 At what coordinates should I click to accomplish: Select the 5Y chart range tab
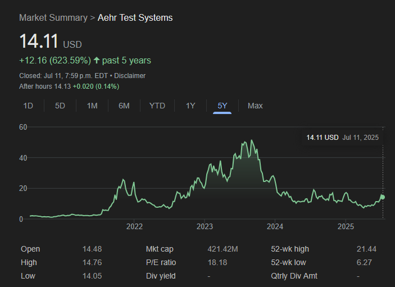[x=222, y=106]
